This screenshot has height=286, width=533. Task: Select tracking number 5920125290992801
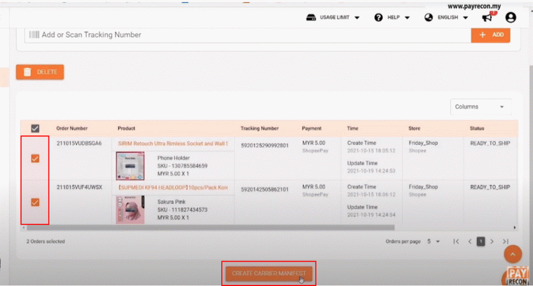[265, 145]
